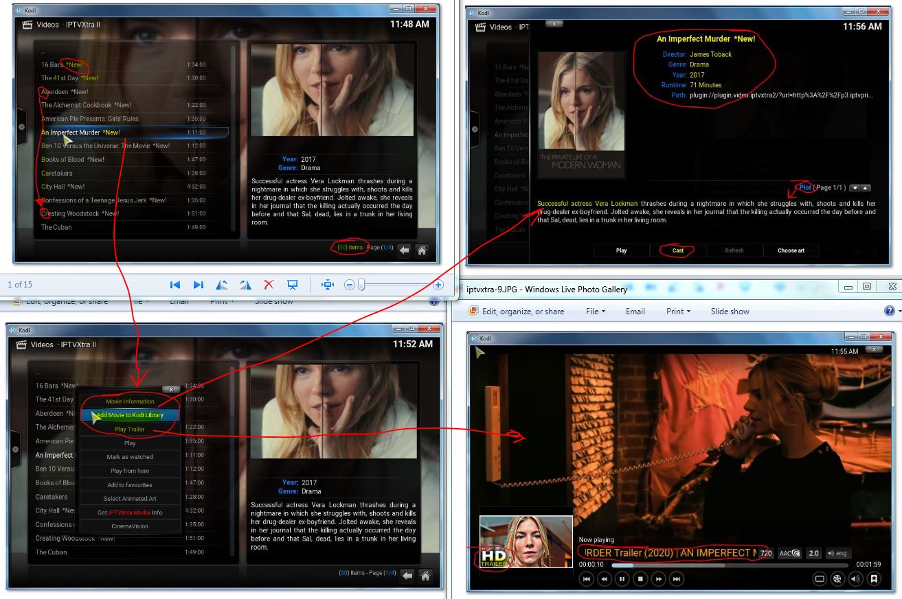This screenshot has height=599, width=902.
Task: Click the back arrow in 11:48 AM Kodi window
Action: tap(405, 250)
